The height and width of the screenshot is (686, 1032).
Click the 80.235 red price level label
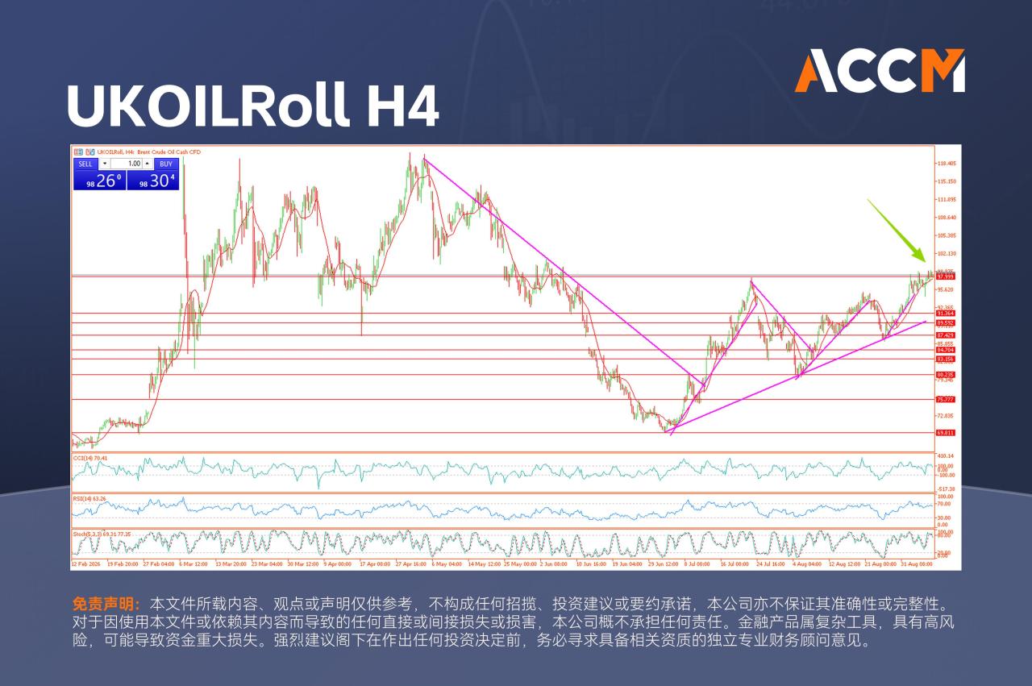945,375
